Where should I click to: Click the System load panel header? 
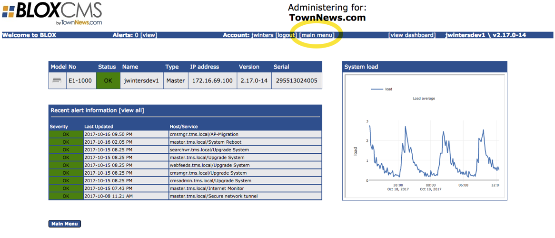point(425,67)
